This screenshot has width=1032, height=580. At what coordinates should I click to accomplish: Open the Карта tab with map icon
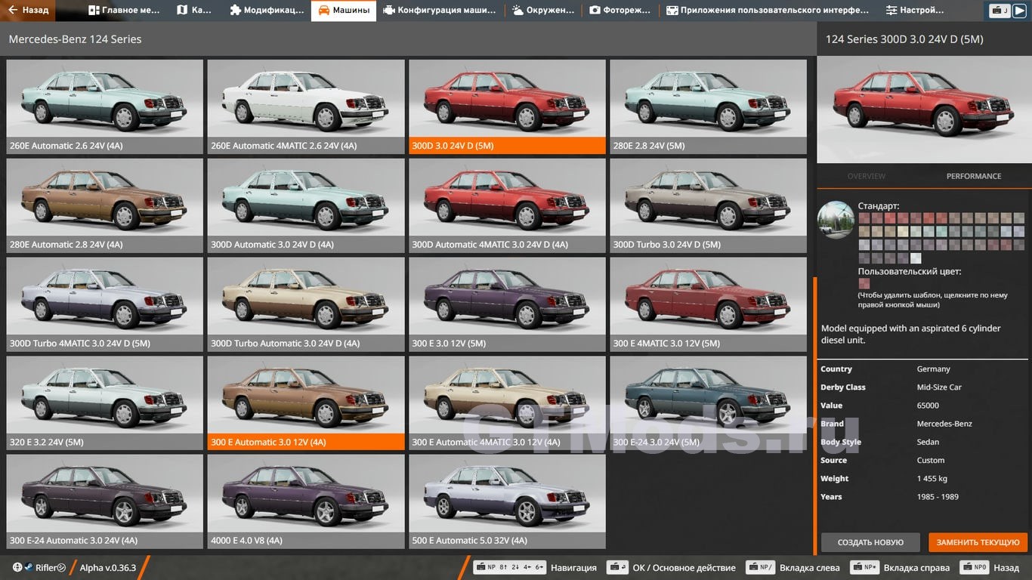pos(194,11)
